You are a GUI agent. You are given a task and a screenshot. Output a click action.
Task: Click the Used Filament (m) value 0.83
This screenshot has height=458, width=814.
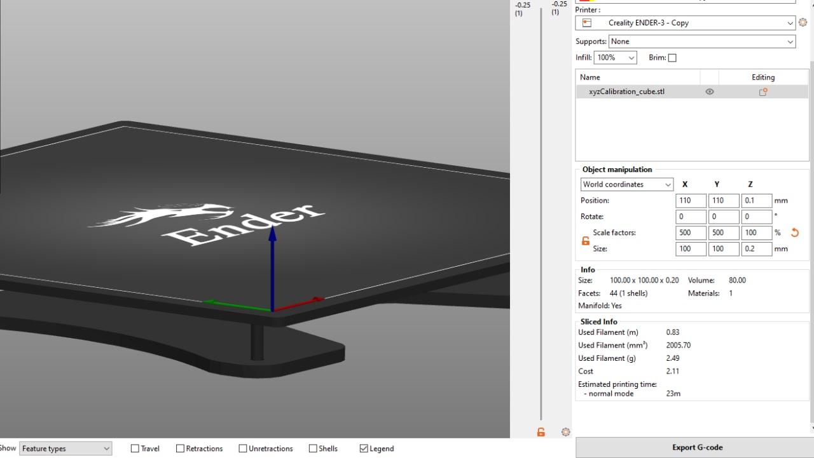coord(673,332)
